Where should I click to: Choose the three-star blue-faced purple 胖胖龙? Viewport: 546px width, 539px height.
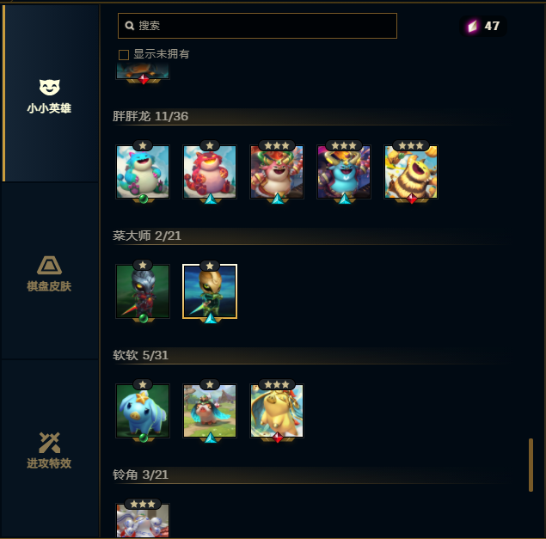pyautogui.click(x=344, y=172)
